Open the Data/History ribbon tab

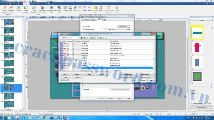click(x=40, y=4)
